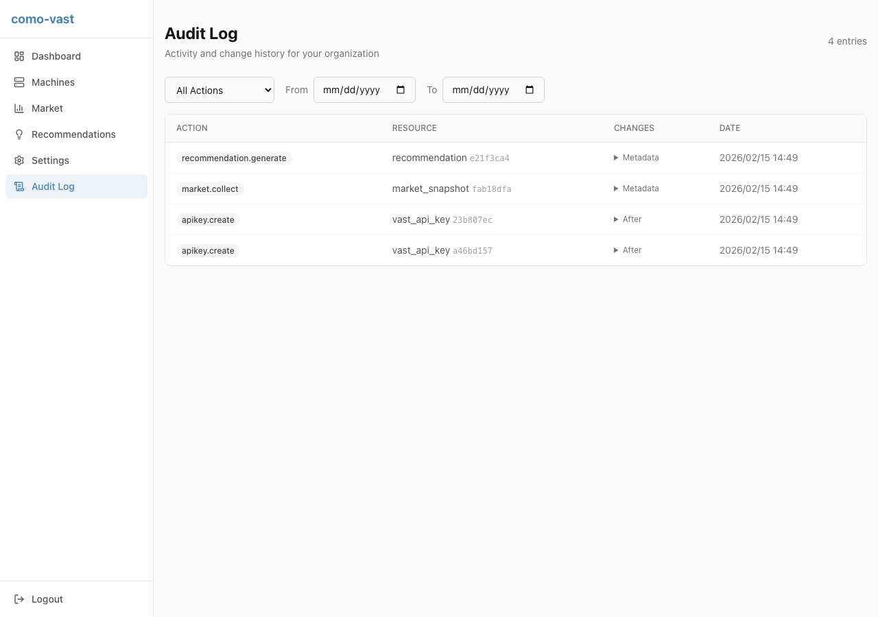Click the Audit Log page heading
The height and width of the screenshot is (617, 878).
pos(201,34)
